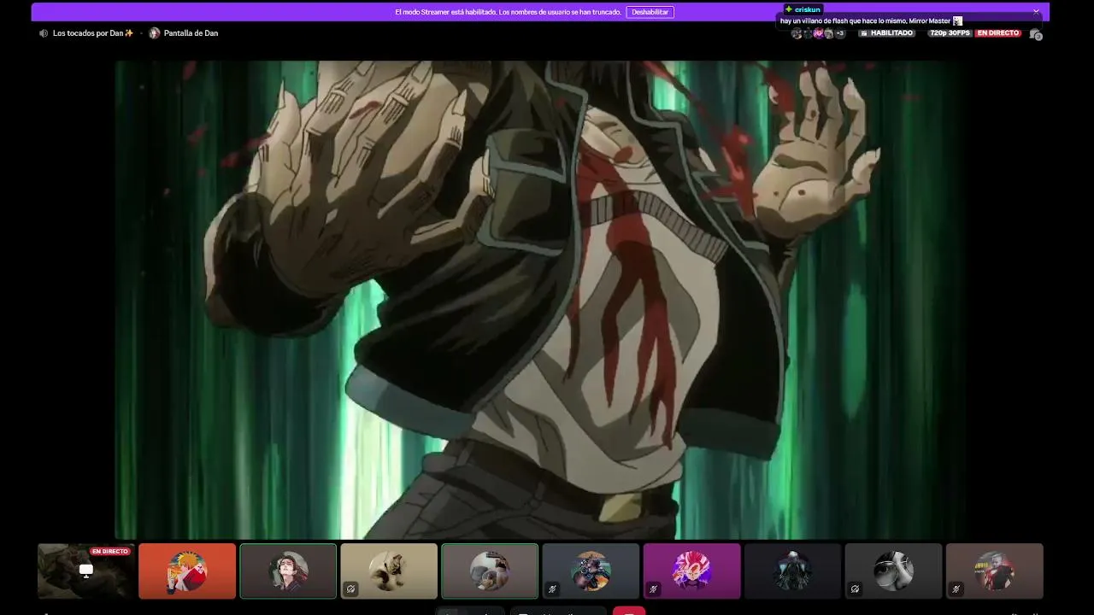Image resolution: width=1094 pixels, height=615 pixels.
Task: Click the red EN DIRECTO badge at top
Action: pyautogui.click(x=997, y=33)
